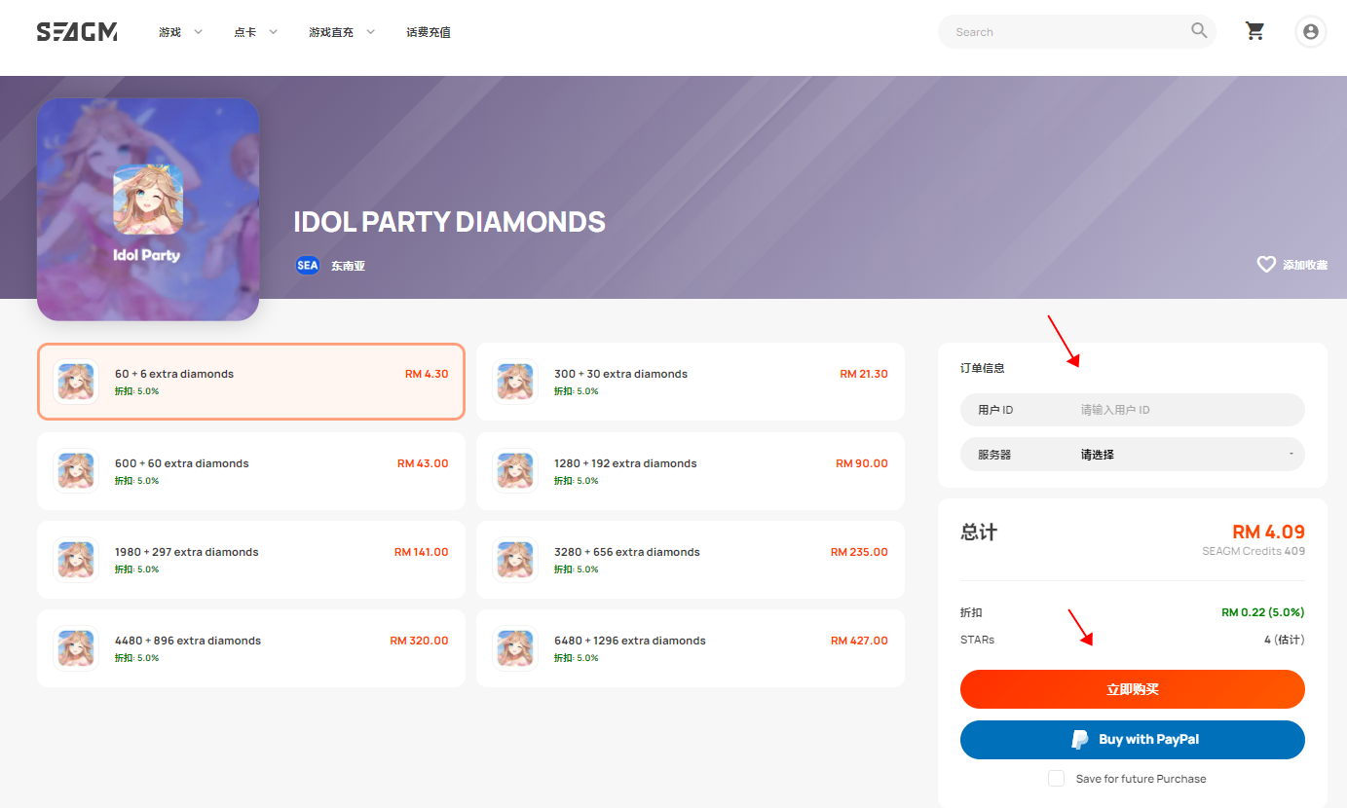Click the STARs label
Screen dimensions: 1347x808
point(977,640)
